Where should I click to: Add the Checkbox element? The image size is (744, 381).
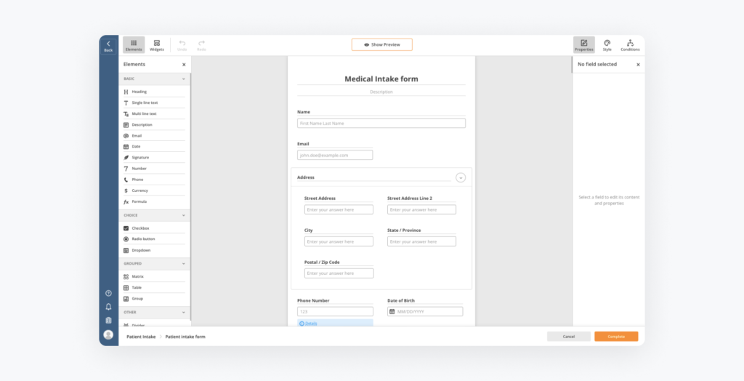click(x=140, y=228)
